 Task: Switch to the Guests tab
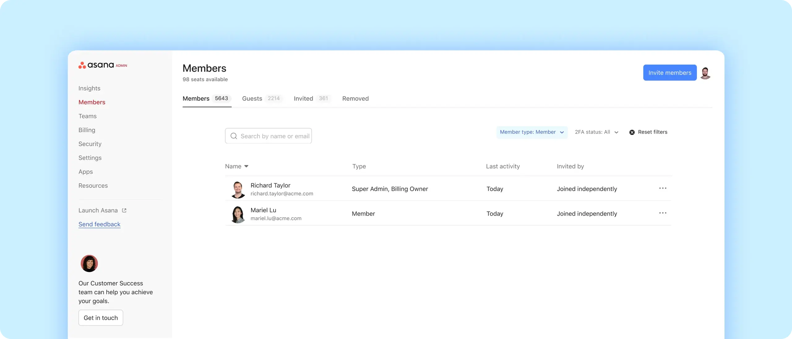[262, 98]
